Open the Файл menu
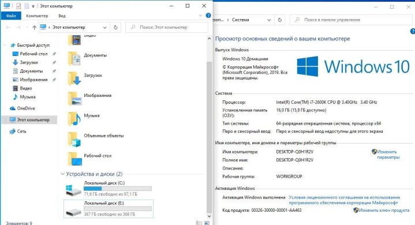This screenshot has height=225, width=415. (11, 16)
